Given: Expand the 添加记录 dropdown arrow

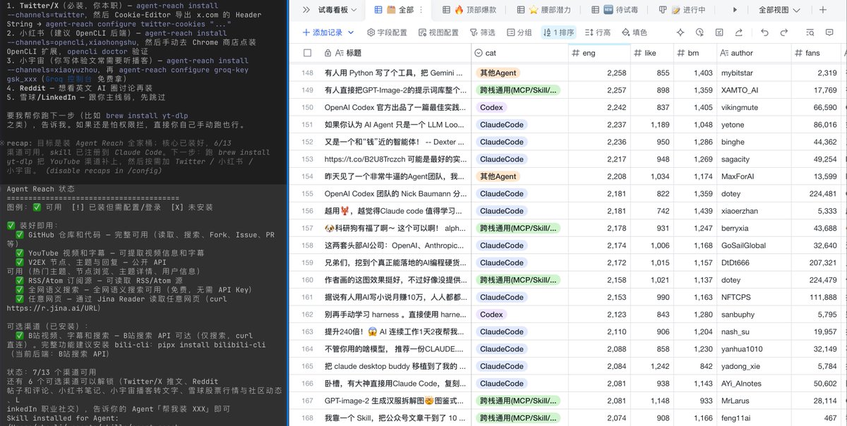Looking at the screenshot, I should click(352, 32).
